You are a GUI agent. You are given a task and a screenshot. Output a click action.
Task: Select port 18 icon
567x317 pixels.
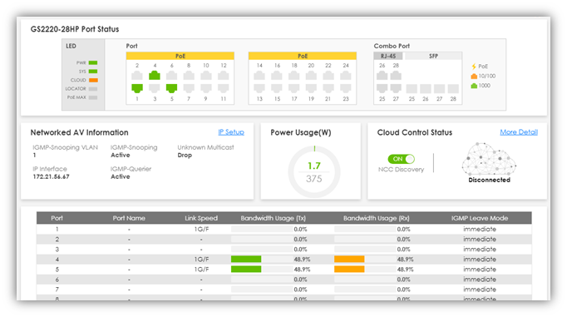tap(294, 75)
